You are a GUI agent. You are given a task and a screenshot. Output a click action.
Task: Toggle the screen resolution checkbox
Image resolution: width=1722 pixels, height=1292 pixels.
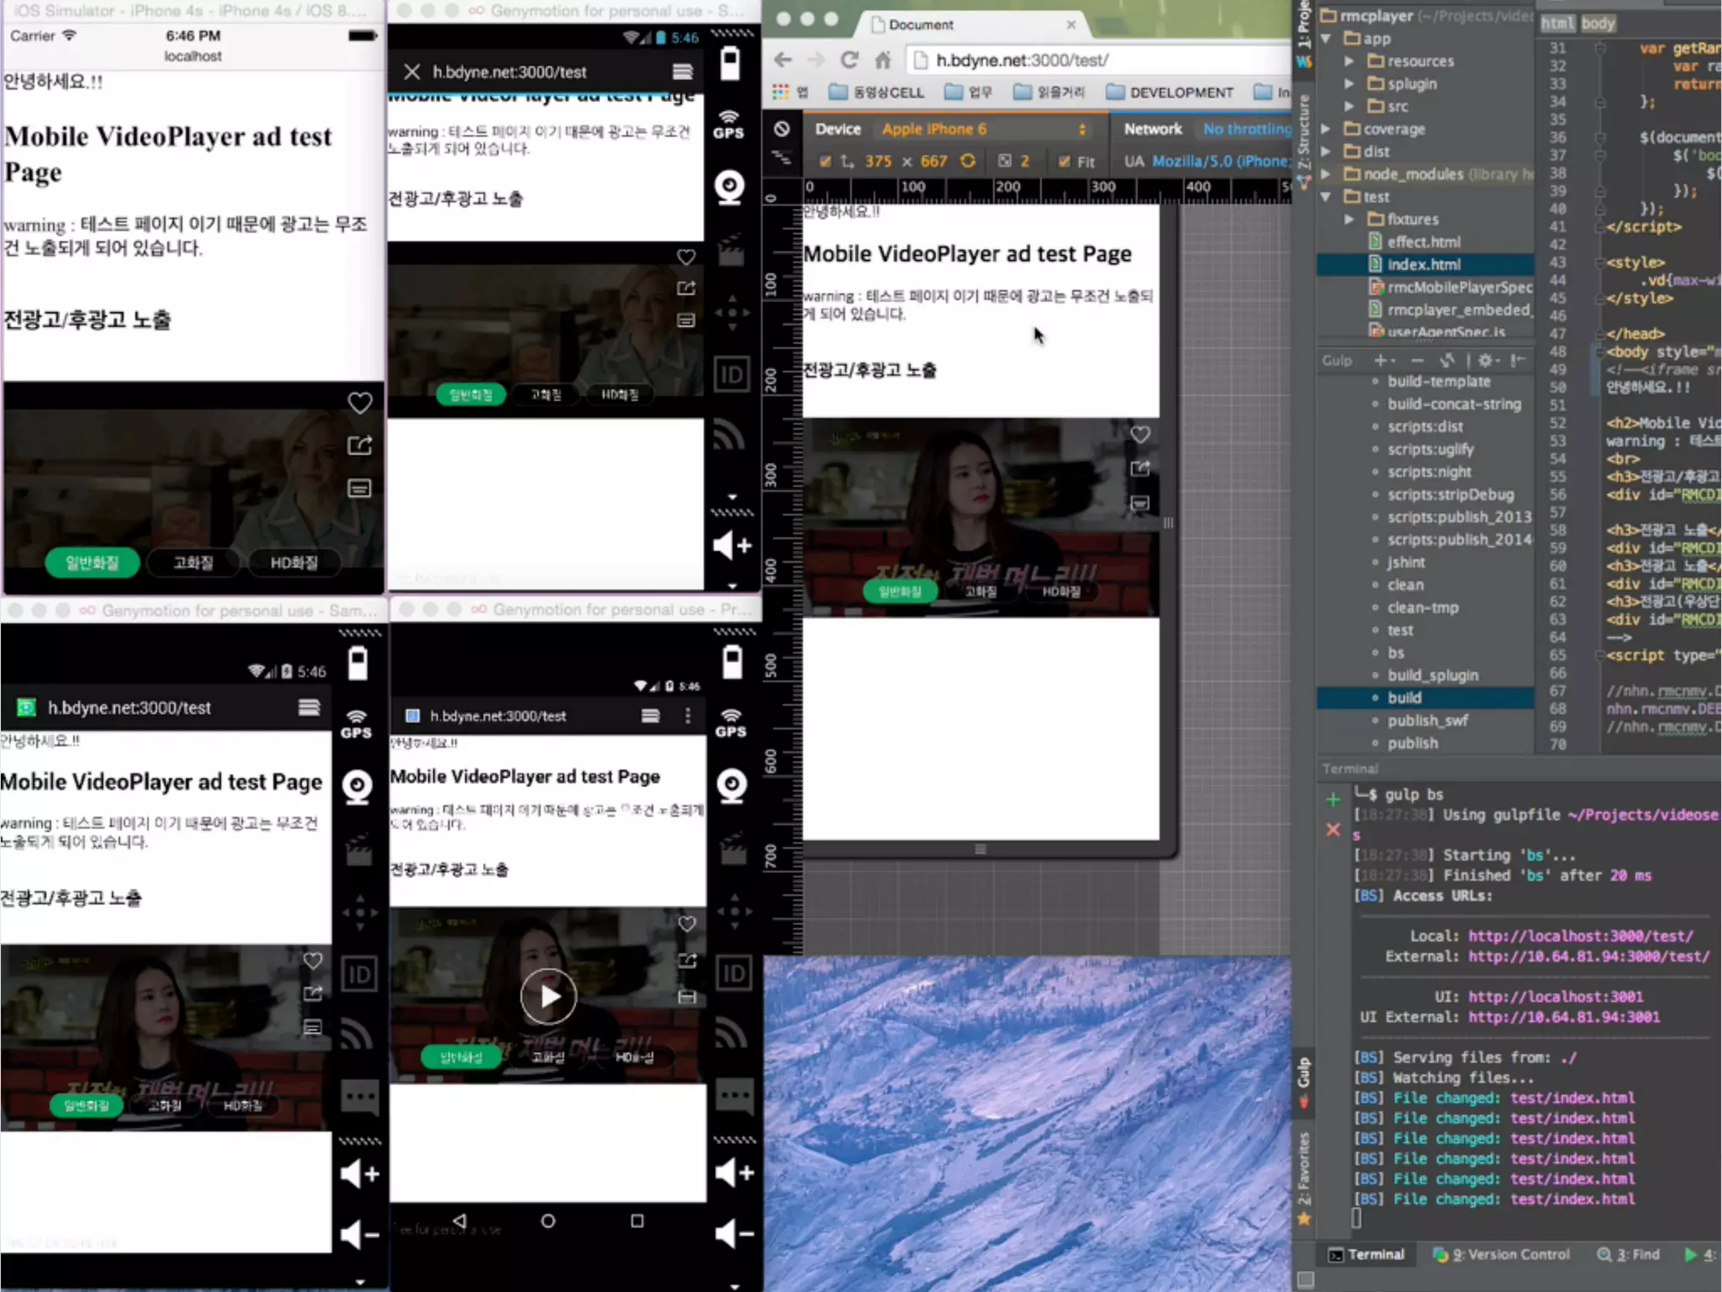(825, 161)
